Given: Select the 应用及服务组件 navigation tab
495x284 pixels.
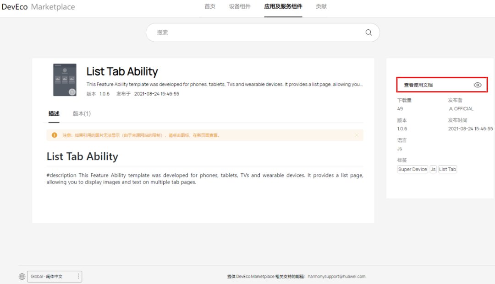Looking at the screenshot, I should (x=283, y=6).
